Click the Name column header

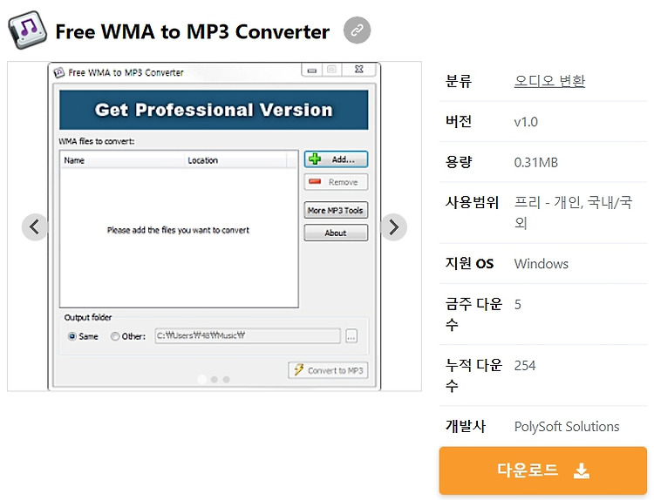click(x=122, y=160)
